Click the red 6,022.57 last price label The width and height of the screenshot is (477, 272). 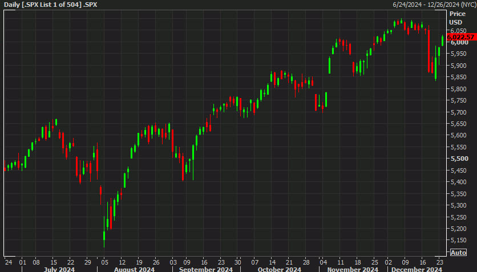pos(461,37)
